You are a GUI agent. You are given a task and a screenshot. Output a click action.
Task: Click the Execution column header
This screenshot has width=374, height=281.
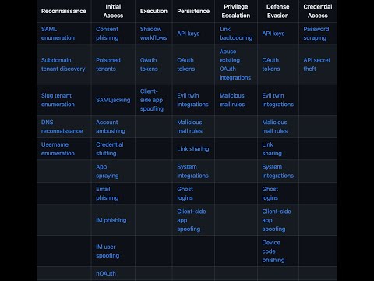153,11
